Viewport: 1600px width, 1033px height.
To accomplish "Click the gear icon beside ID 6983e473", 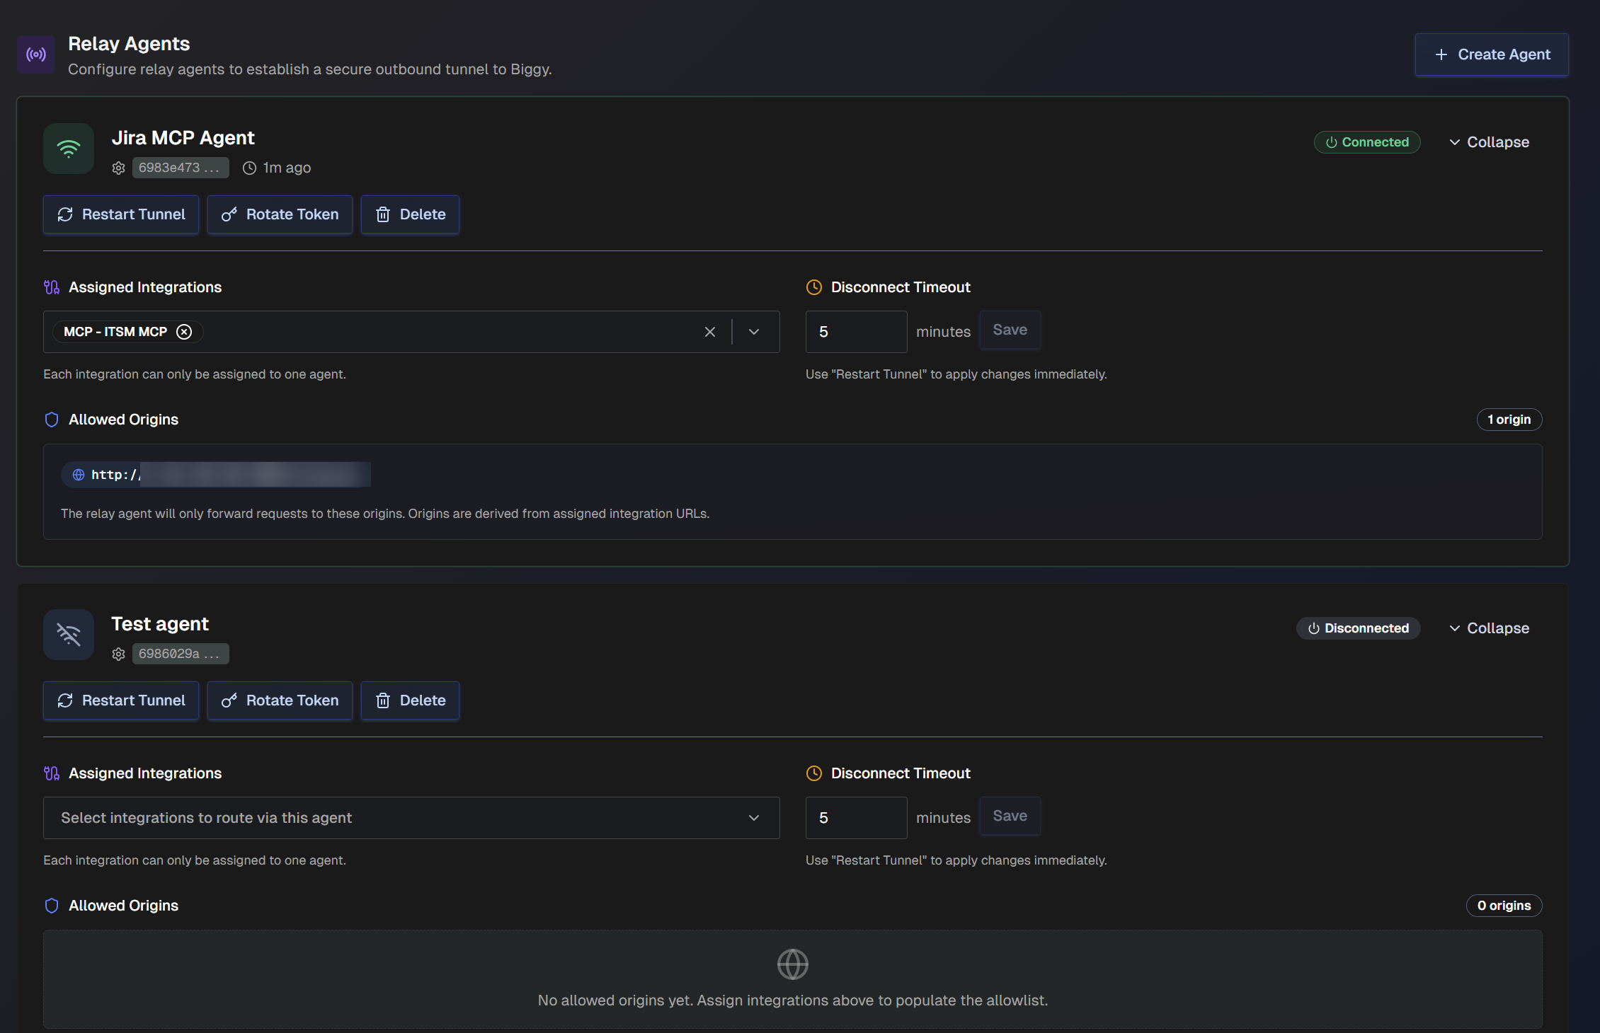I will pyautogui.click(x=118, y=168).
